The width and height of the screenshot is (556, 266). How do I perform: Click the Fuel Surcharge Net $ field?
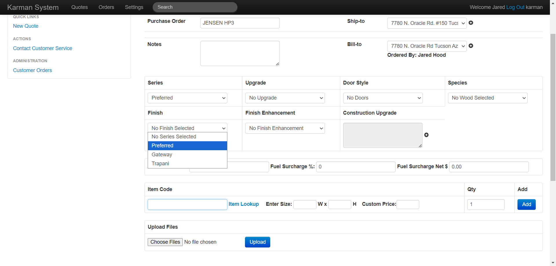[x=489, y=167]
